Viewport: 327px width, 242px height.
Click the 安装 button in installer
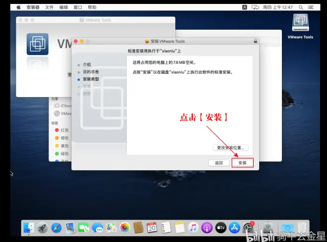tap(242, 163)
